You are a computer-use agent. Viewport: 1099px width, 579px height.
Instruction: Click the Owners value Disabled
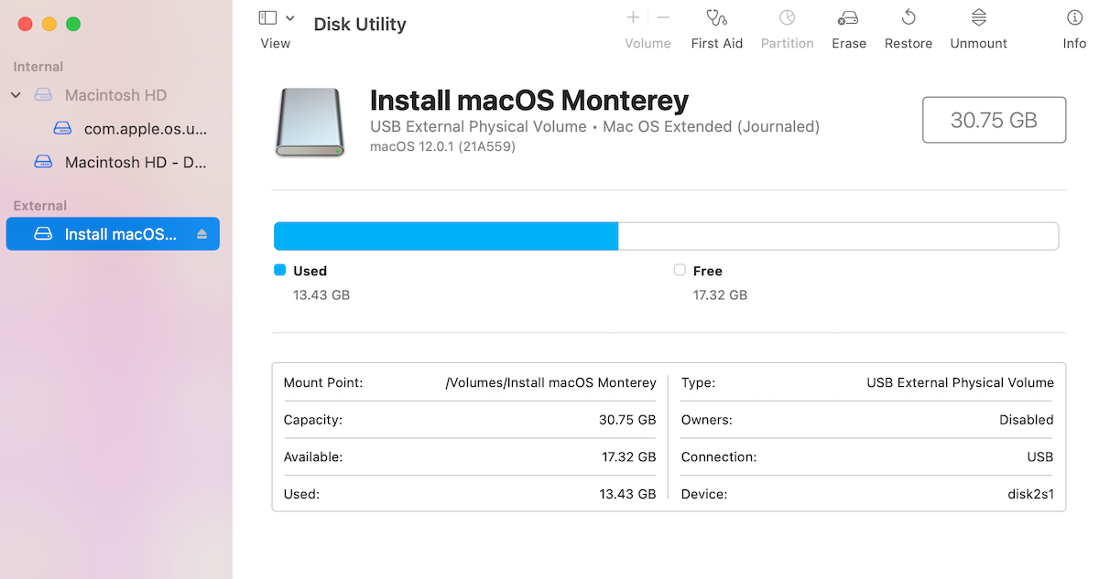[1026, 420]
